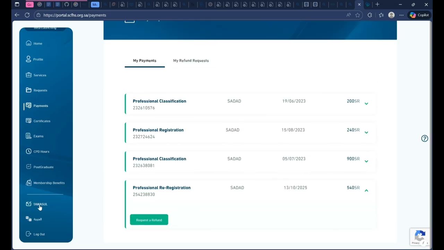Open TAWASUL in the sidebar

coord(36,204)
